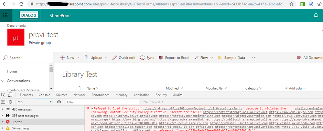Switch to the Elements tab

click(26, 95)
